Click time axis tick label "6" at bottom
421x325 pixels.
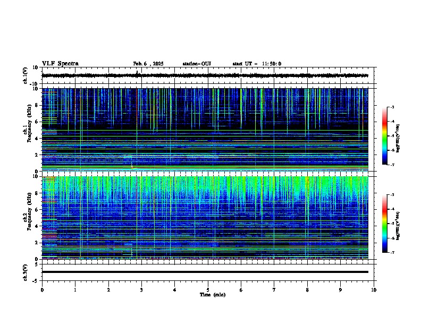point(241,290)
